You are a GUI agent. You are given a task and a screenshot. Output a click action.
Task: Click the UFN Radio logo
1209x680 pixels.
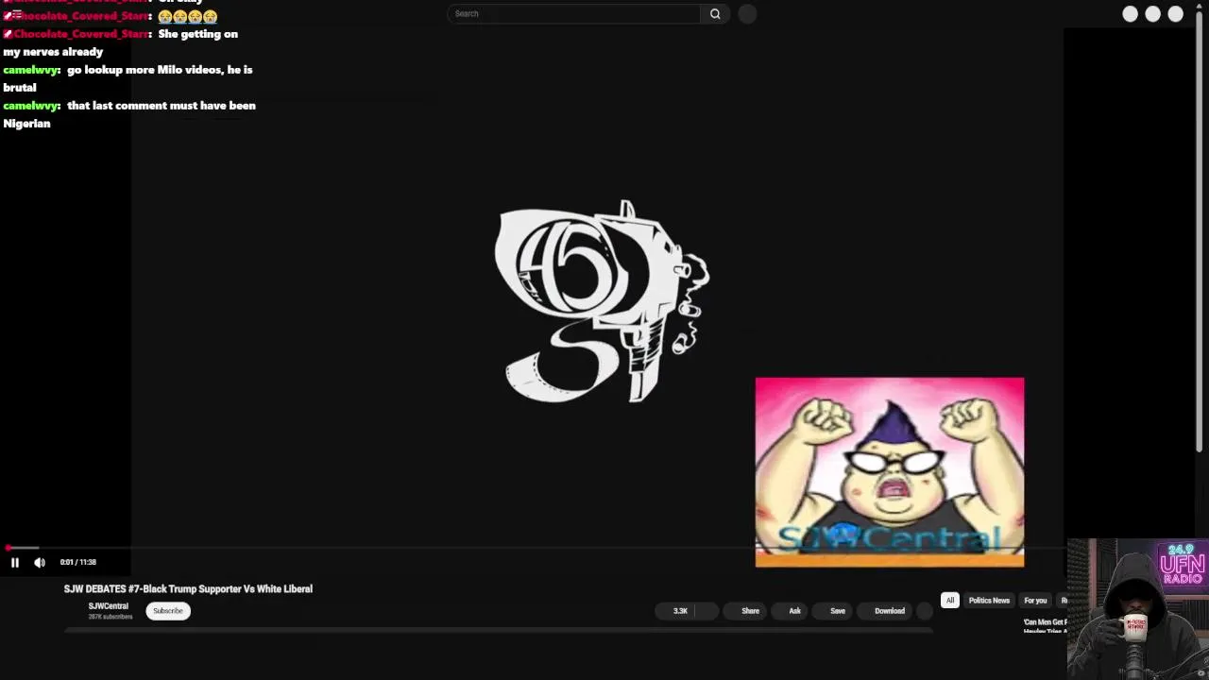[x=1182, y=565]
